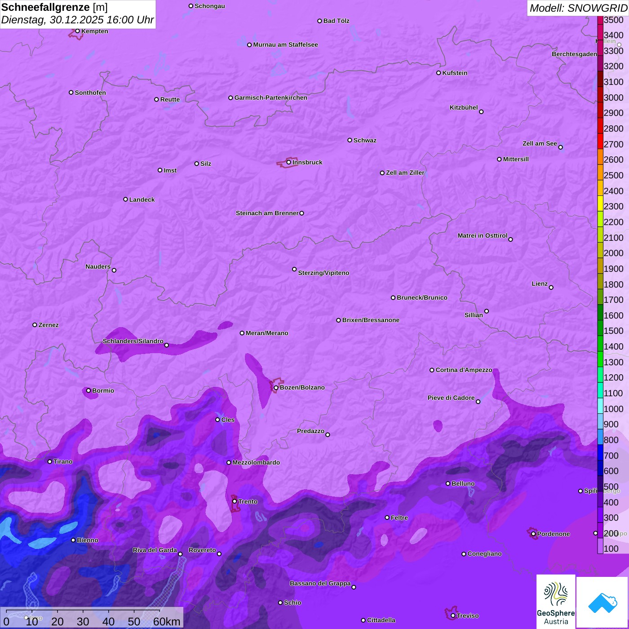Viewport: 629px width, 629px height.
Task: Click the date "Dienstag, 30.12.2025 16:00 Uhr"
Action: tap(77, 20)
